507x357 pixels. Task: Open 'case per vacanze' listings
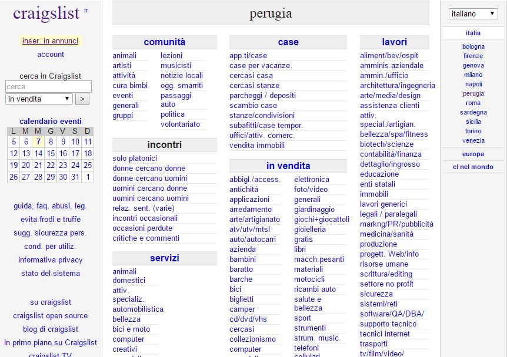tap(259, 66)
